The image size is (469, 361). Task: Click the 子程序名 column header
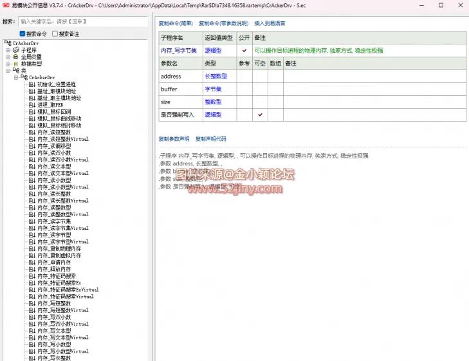pyautogui.click(x=181, y=38)
